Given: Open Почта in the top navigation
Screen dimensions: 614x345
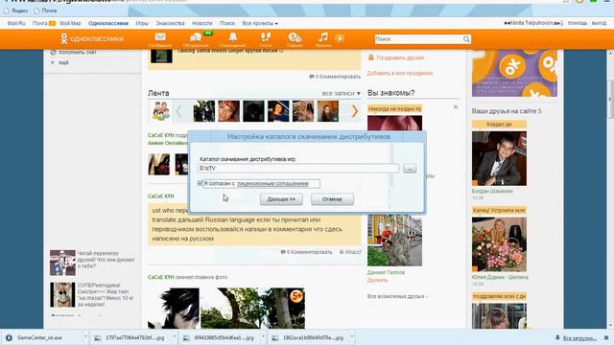Looking at the screenshot, I should point(40,23).
